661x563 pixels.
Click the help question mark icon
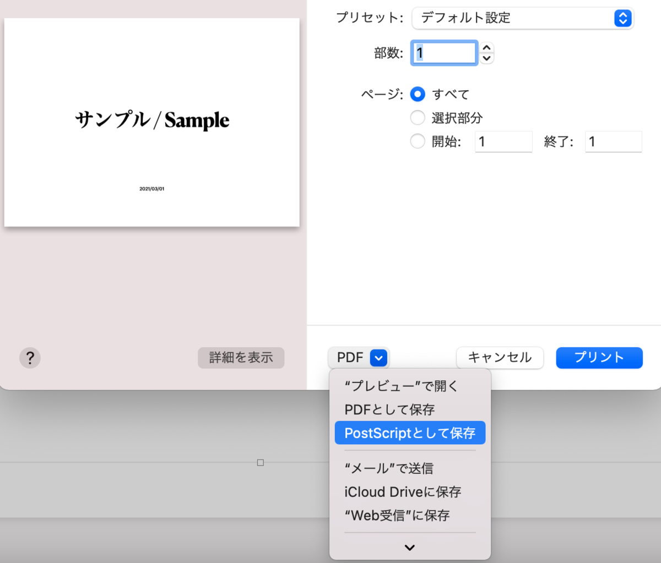point(30,358)
